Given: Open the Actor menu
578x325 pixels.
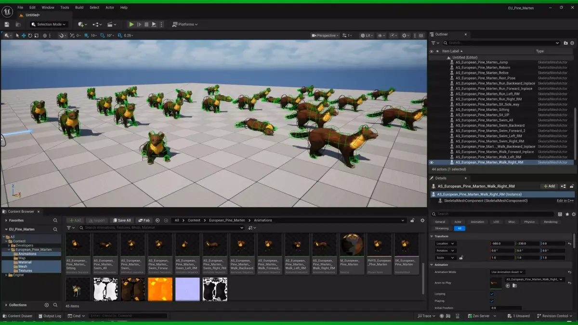Looking at the screenshot, I should 110,7.
